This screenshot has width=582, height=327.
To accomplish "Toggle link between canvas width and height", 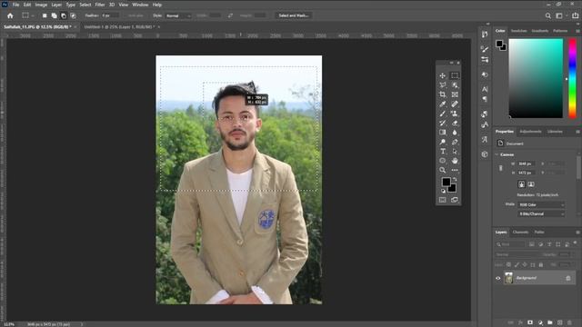I will 501,168.
